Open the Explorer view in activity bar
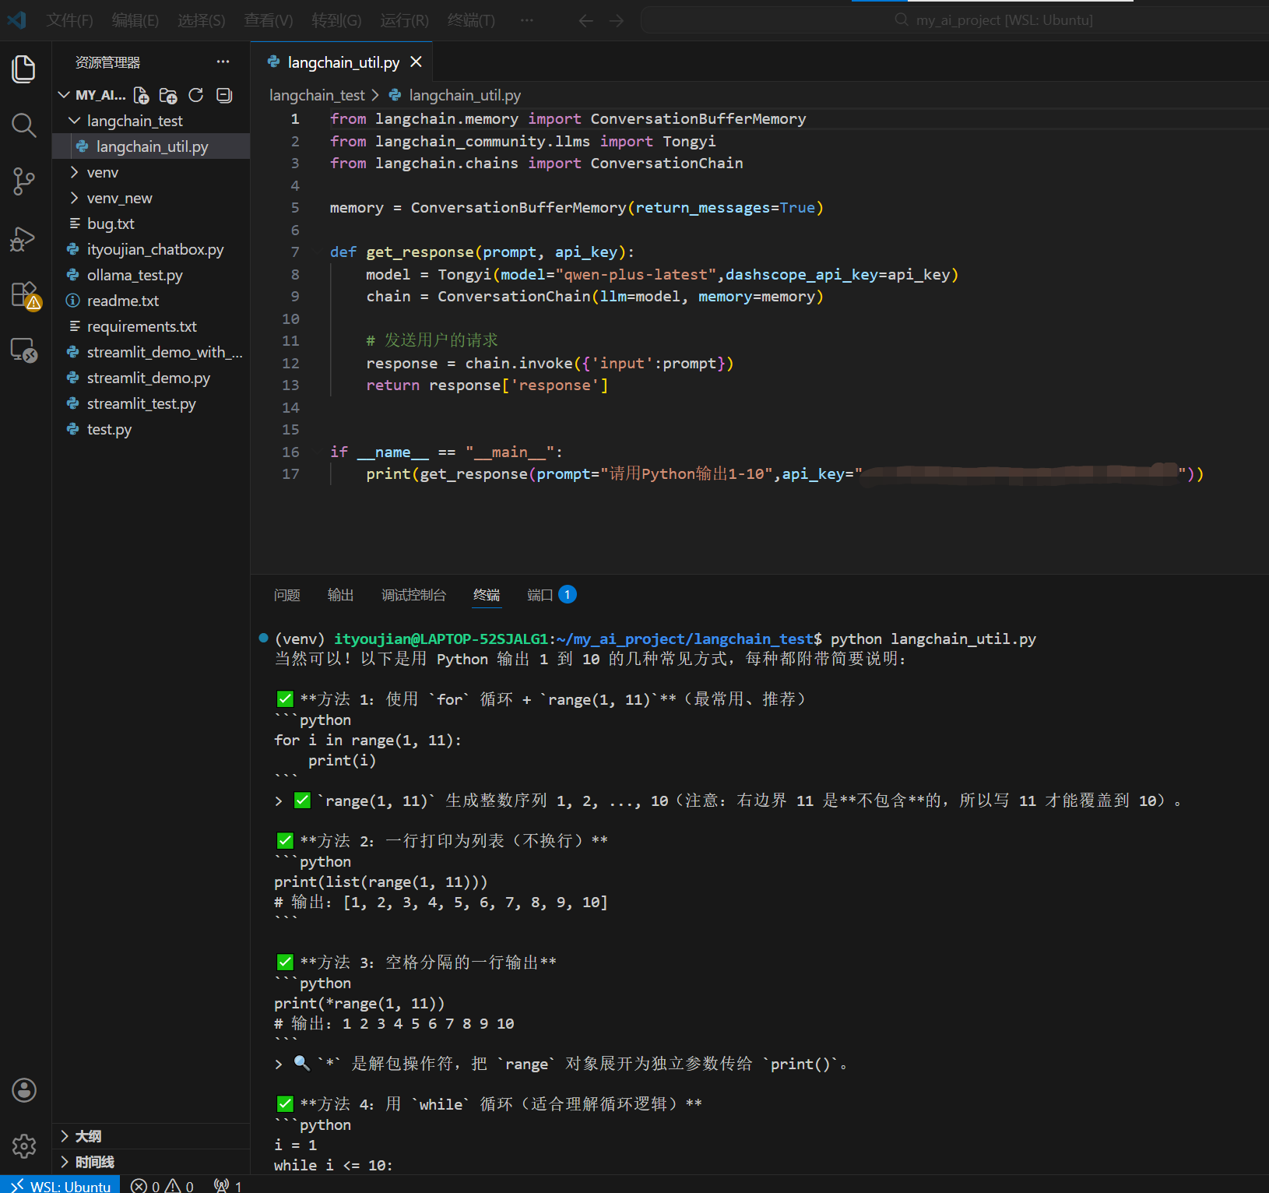Screen dimensions: 1269x1193 (24, 69)
